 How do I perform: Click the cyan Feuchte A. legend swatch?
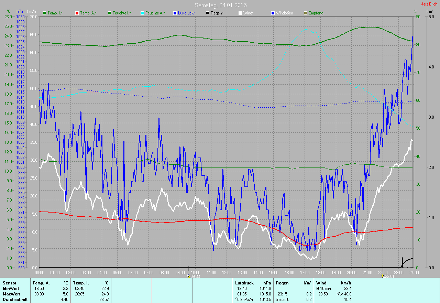point(142,13)
